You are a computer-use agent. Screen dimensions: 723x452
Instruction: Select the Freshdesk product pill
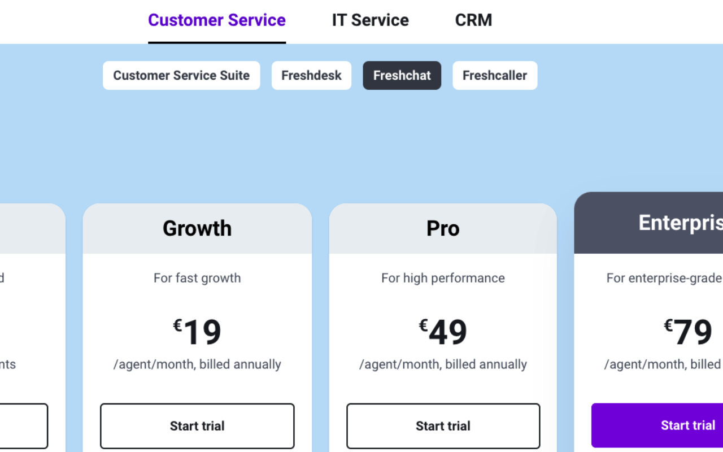point(311,76)
